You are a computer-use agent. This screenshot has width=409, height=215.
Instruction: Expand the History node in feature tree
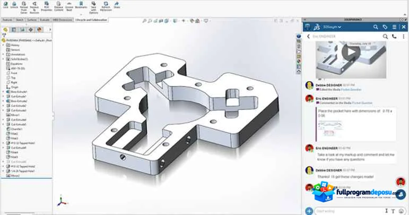pyautogui.click(x=3, y=45)
